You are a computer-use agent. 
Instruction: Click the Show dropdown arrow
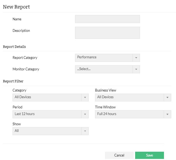click(x=85, y=131)
